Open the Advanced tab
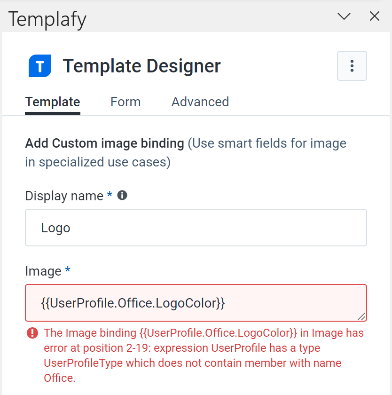Screen dimensions: 392x395 pos(200,102)
